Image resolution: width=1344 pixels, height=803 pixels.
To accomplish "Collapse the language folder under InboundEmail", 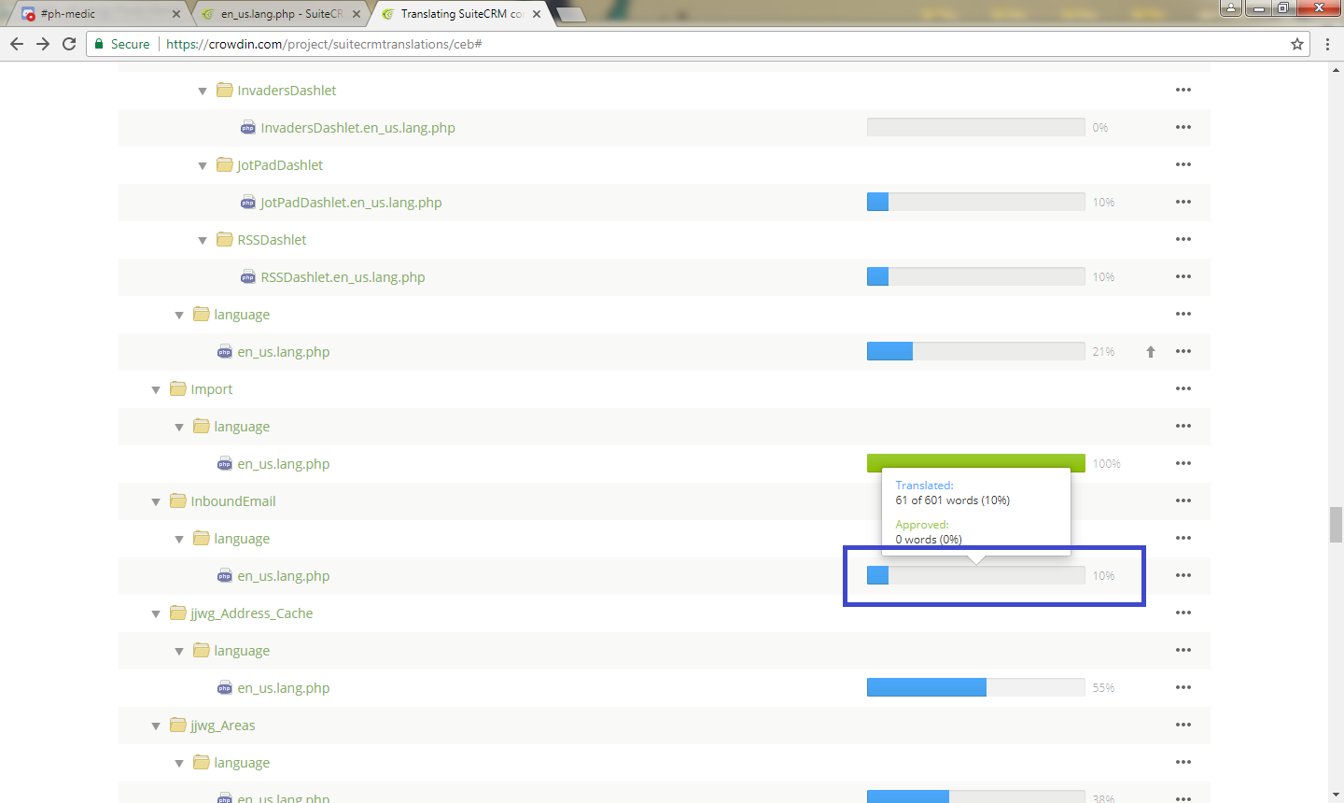I will (179, 539).
